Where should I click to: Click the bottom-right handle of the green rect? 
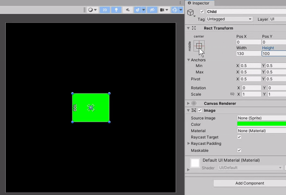pos(109,122)
